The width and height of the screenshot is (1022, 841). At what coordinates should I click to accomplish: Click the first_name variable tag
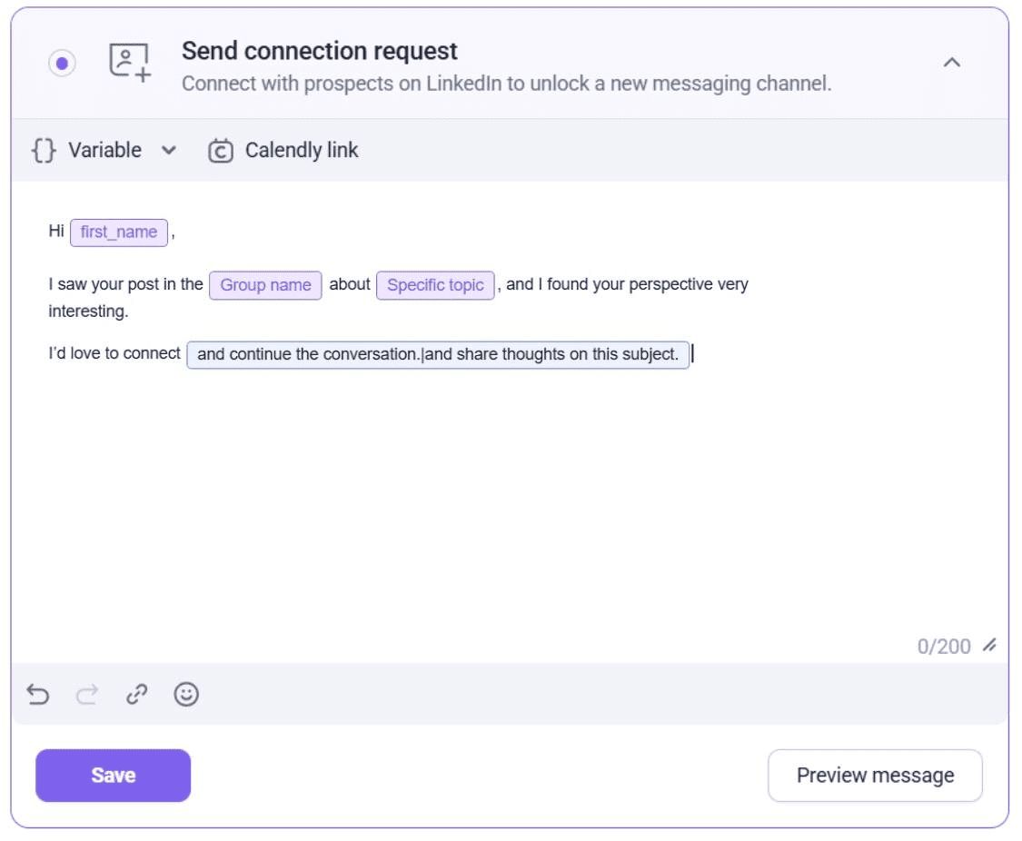click(x=119, y=233)
